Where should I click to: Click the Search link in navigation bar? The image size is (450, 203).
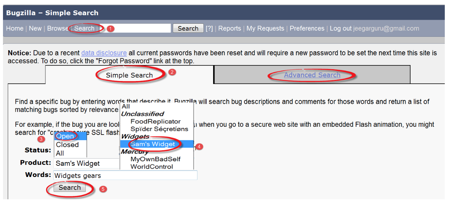pyautogui.click(x=84, y=29)
